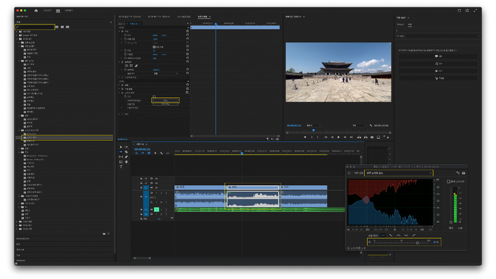Screen dimensions: 496x279
Task: Toggle the checkbox at top right of denoise window
Action: [448, 181]
